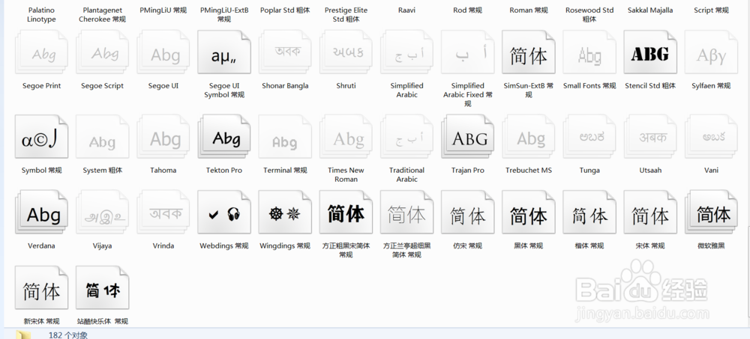Screen dimensions: 750x339
Task: Click the 站酷快乐体 font icon
Action: click(102, 288)
